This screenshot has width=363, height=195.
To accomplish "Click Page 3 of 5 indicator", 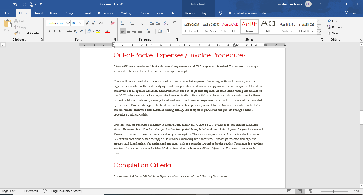I will (x=10, y=191).
